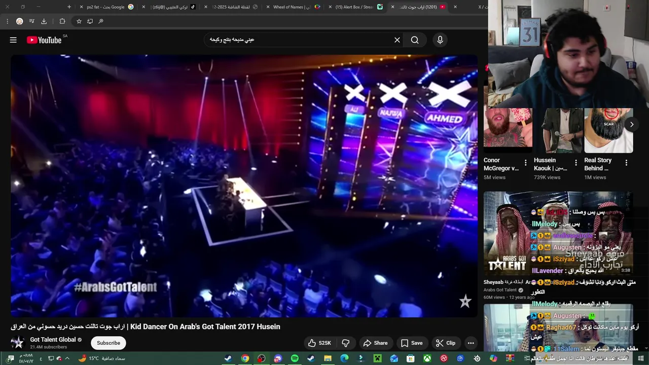Subscribe to Got Talent Global
The height and width of the screenshot is (365, 649).
point(109,343)
